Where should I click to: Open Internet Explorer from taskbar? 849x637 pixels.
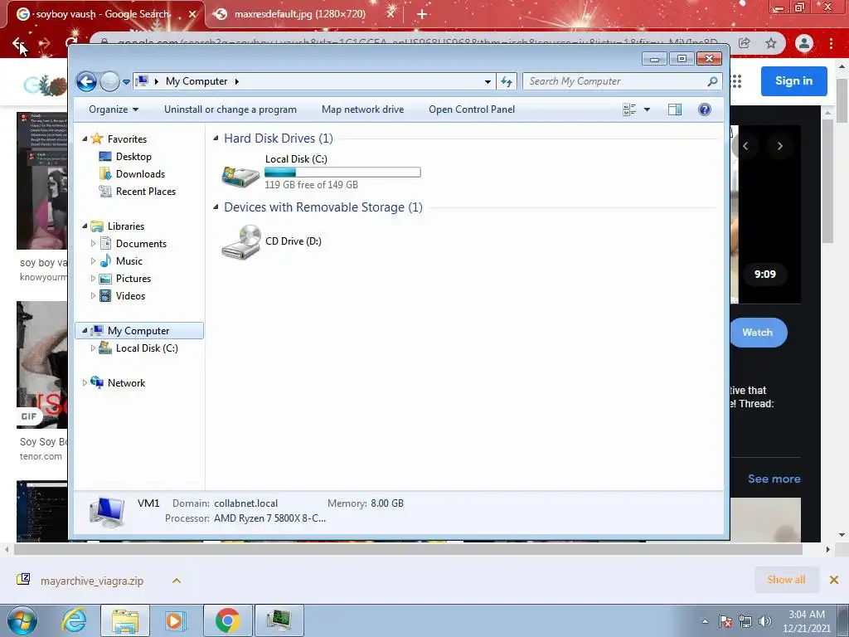coord(74,620)
